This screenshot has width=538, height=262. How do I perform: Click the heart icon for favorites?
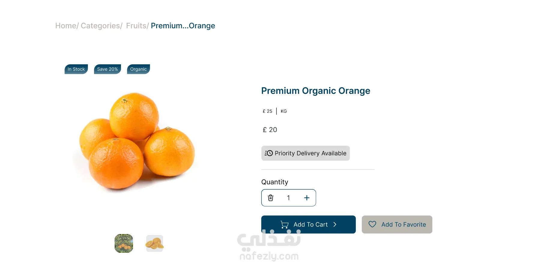(x=372, y=224)
